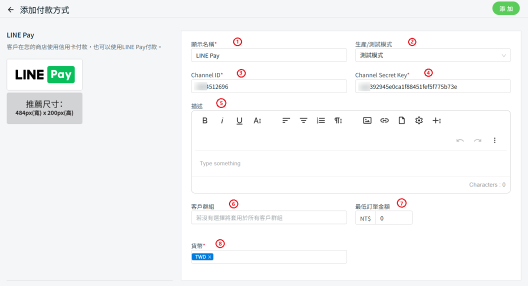Open the paragraph format options

pos(338,120)
